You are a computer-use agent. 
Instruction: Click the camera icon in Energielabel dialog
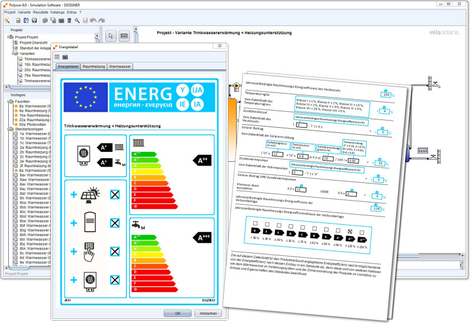tap(65, 56)
